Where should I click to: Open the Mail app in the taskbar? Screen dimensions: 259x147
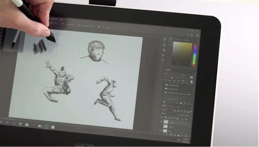point(40,126)
